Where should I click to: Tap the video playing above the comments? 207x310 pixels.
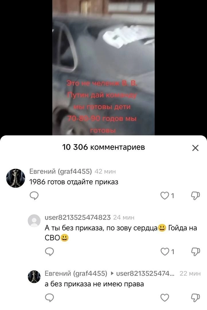pos(103,68)
